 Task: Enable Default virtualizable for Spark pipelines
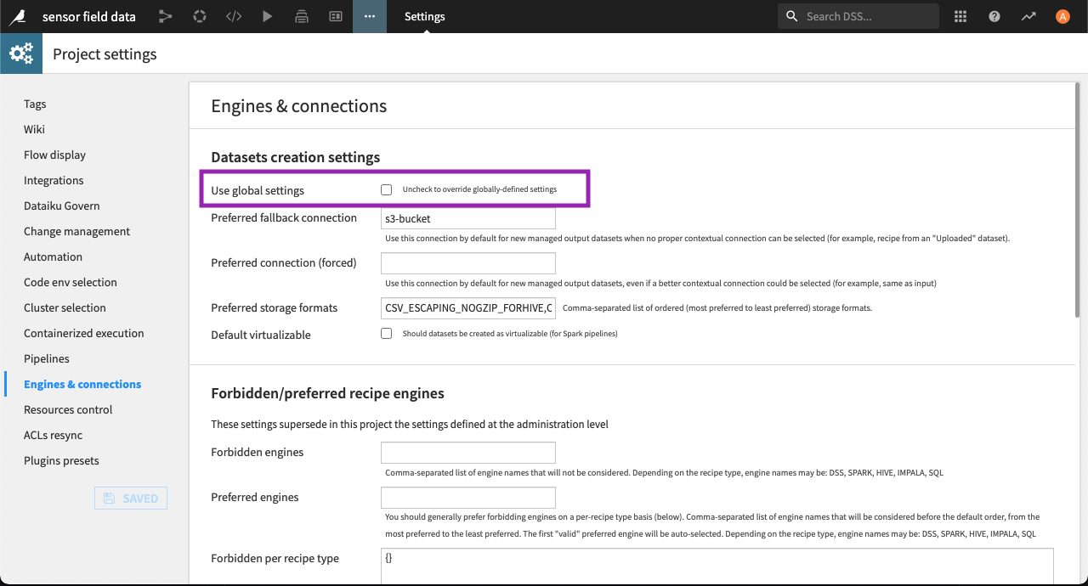click(386, 333)
